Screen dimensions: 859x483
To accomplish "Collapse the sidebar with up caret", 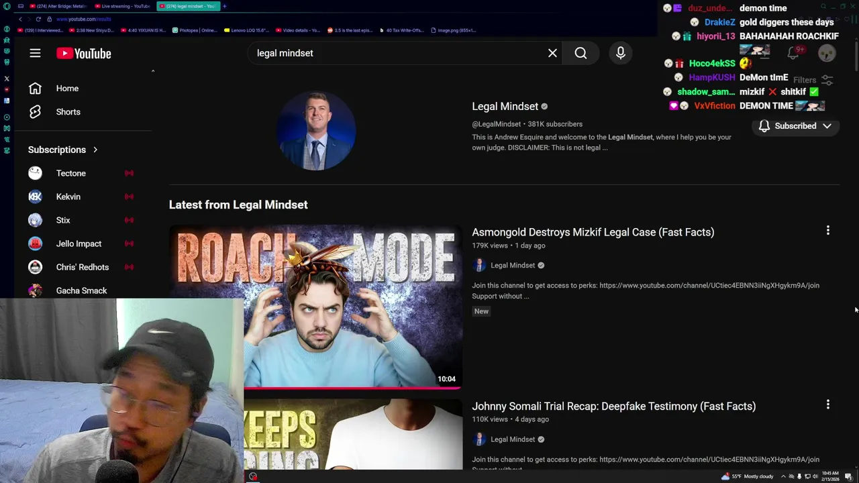I will click(152, 71).
